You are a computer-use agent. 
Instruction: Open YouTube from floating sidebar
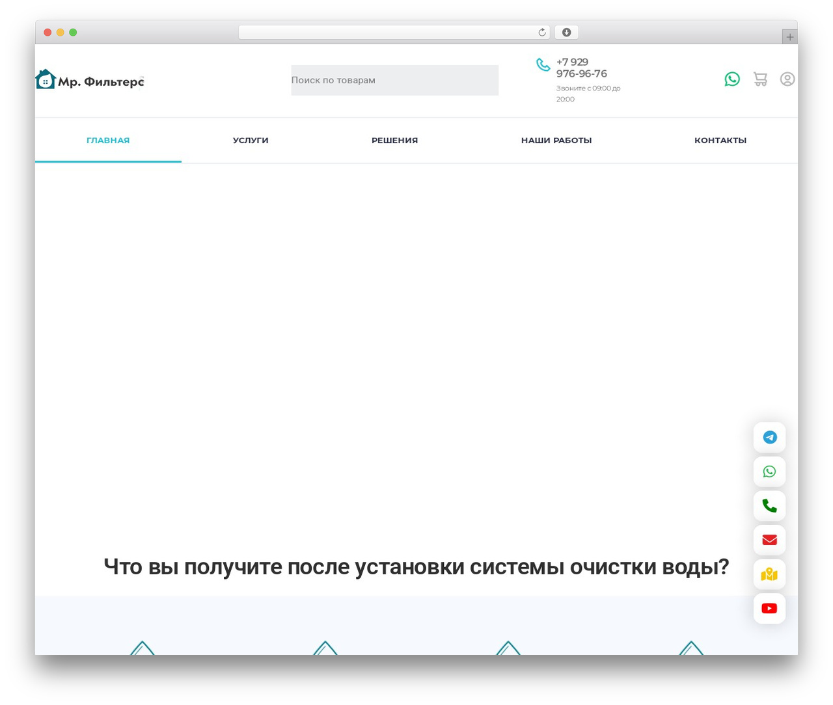[x=770, y=609]
